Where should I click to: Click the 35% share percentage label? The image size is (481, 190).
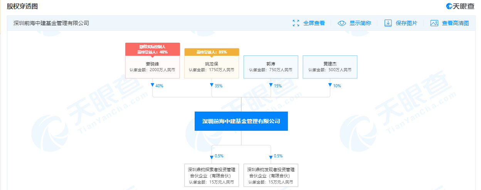click(x=219, y=86)
